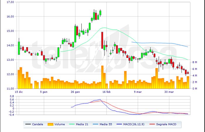Click the 9 mar date axis label
The width and height of the screenshot is (205, 132).
(x=138, y=92)
